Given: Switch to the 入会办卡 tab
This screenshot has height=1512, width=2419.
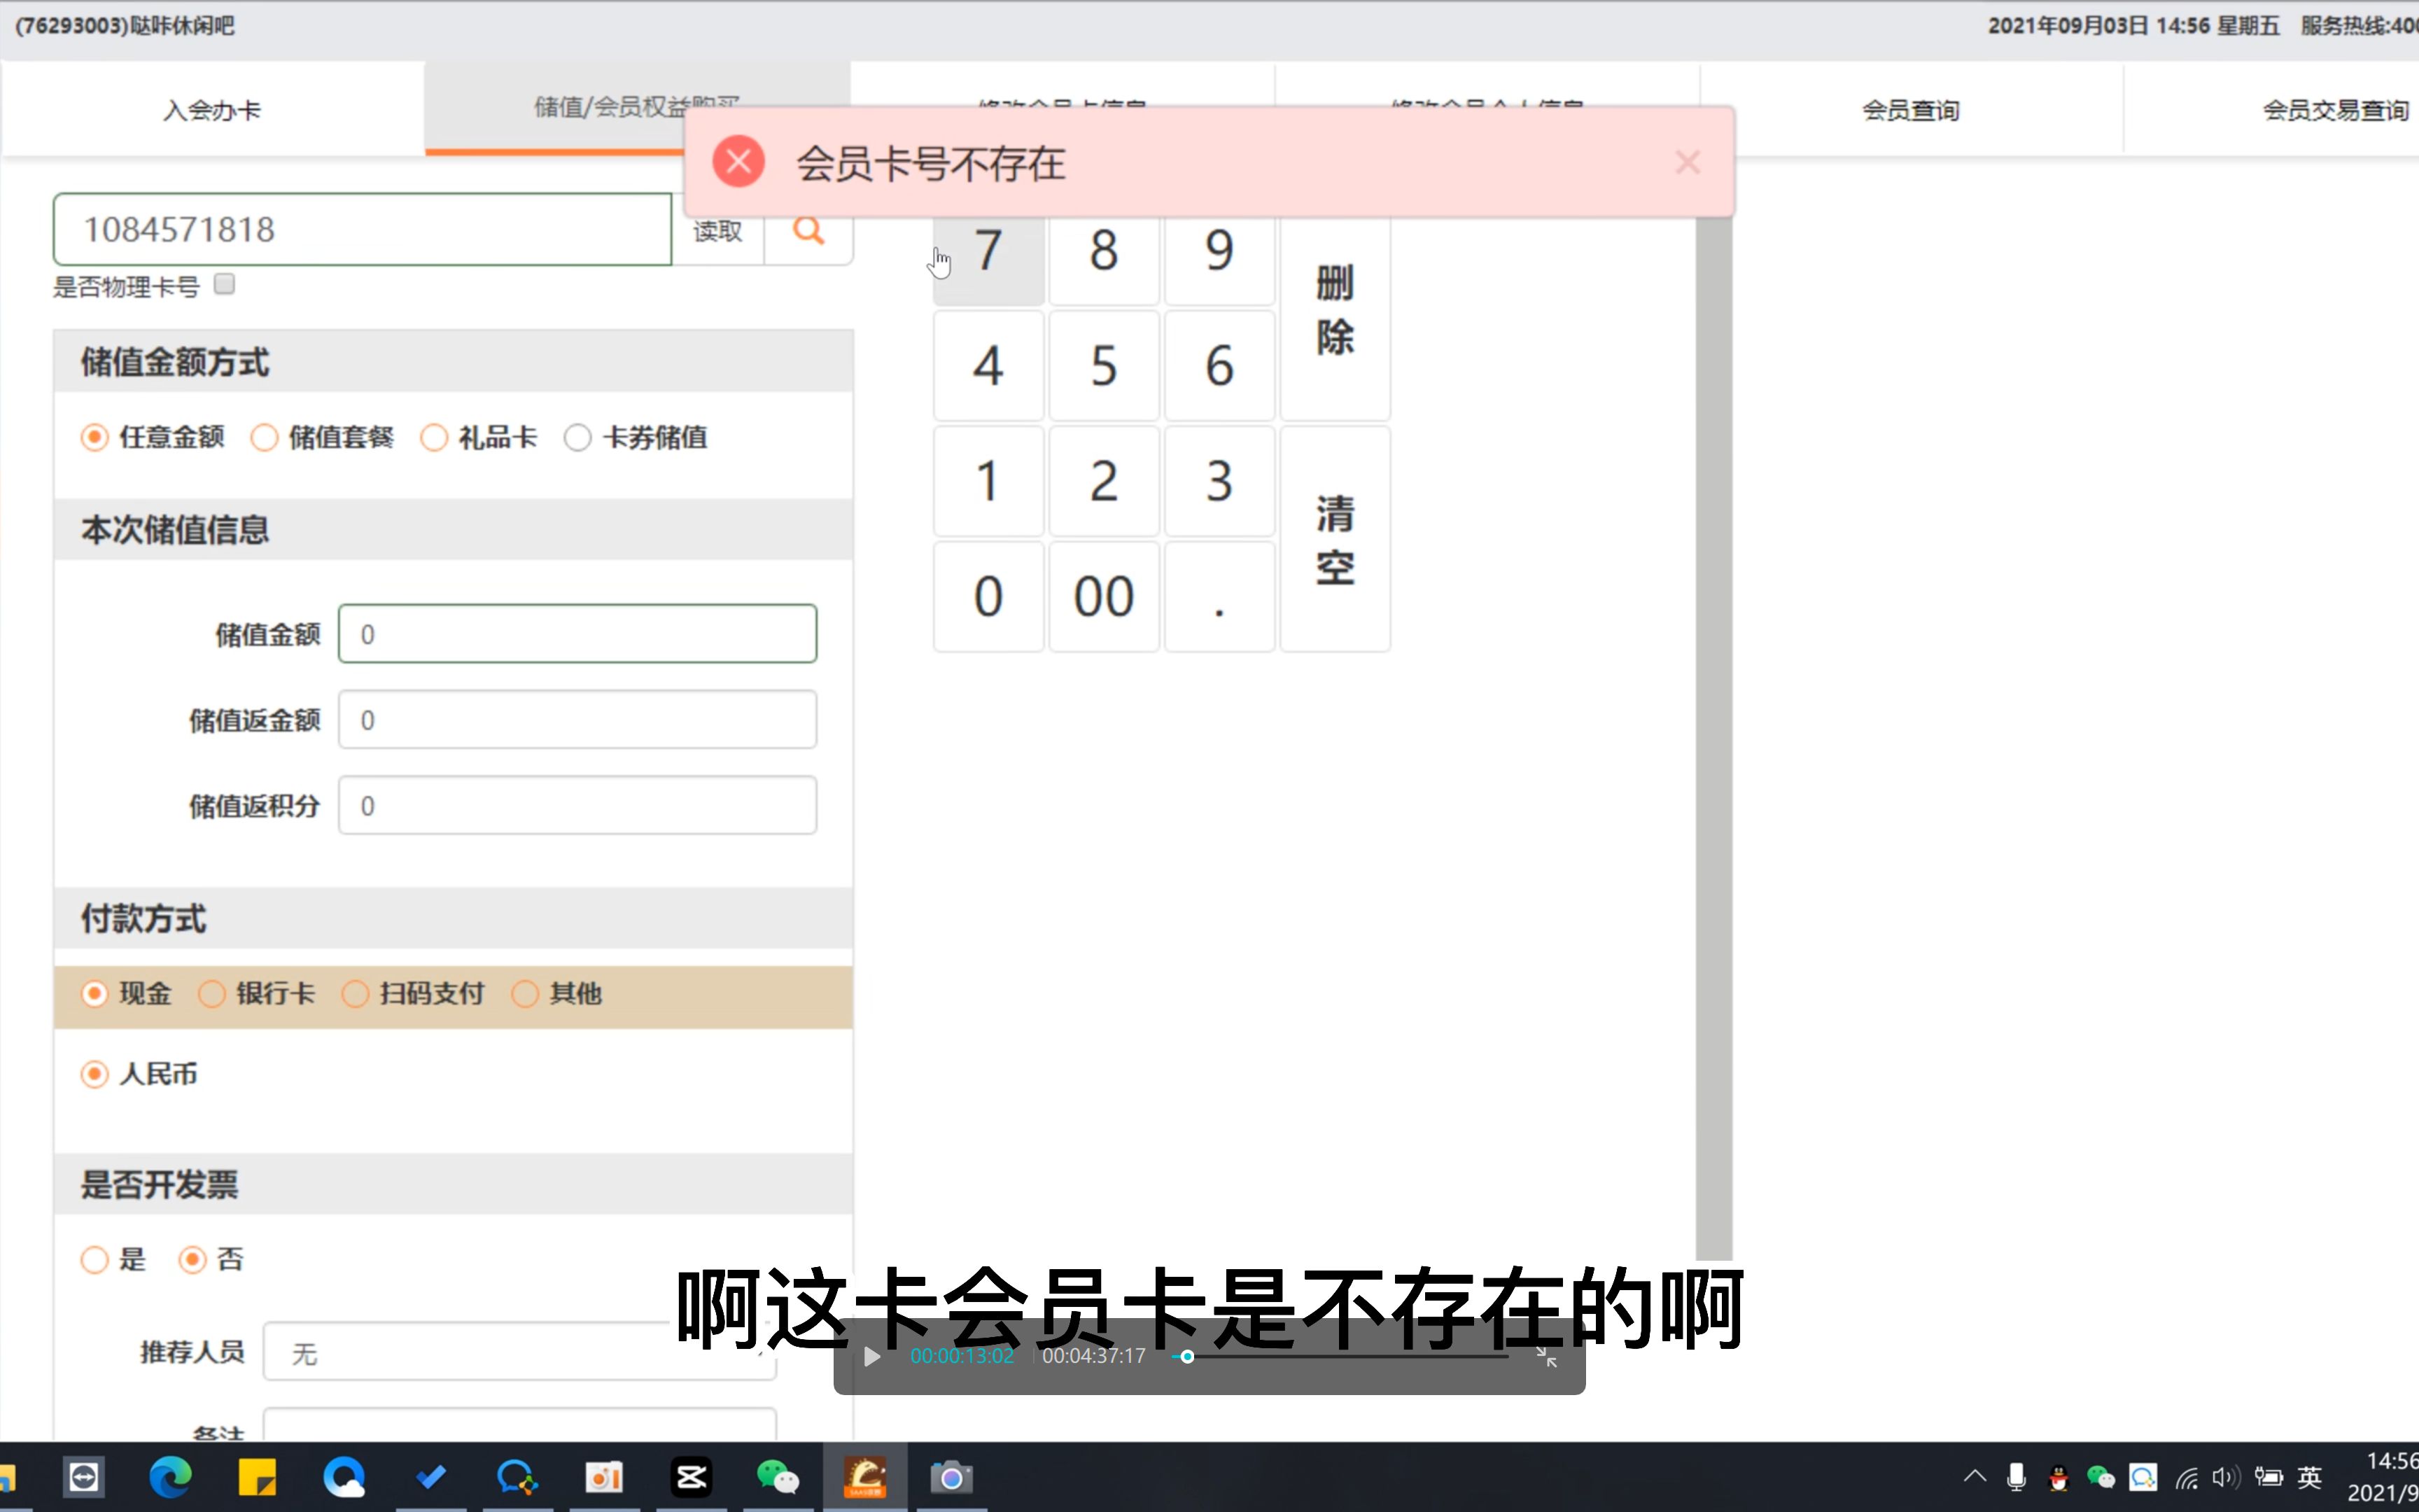Looking at the screenshot, I should coord(211,110).
